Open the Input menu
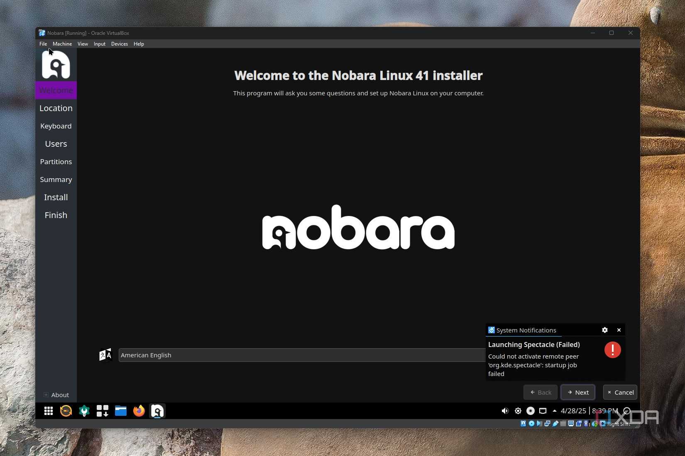 tap(99, 44)
